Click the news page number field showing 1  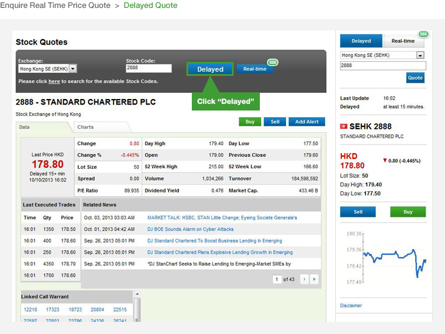click(x=277, y=279)
